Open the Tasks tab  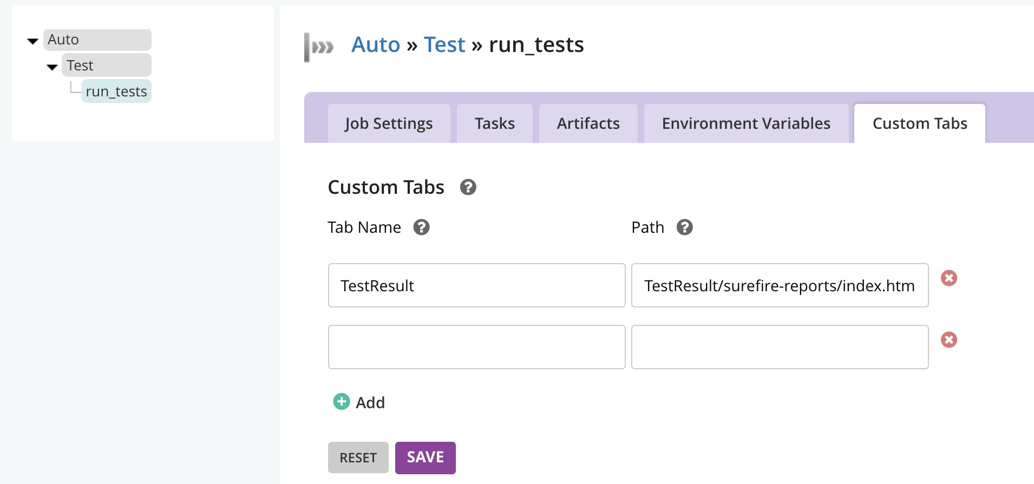494,124
